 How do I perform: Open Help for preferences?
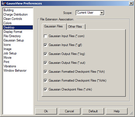click(x=117, y=111)
